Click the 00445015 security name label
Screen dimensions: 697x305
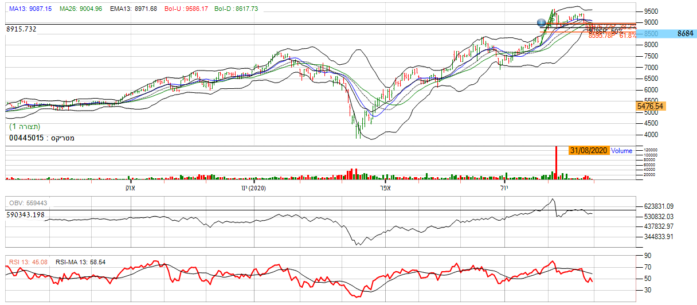[x=42, y=138]
